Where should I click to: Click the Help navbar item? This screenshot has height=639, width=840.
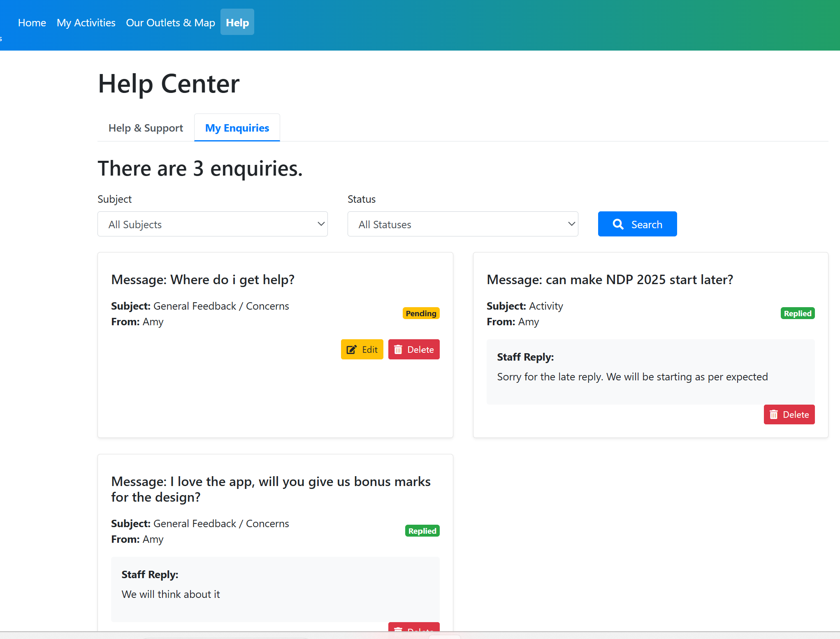click(x=237, y=23)
